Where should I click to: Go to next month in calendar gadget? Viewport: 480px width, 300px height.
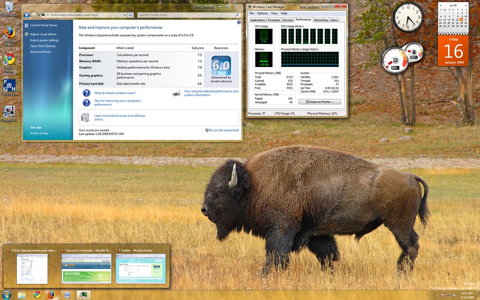pyautogui.click(x=465, y=4)
